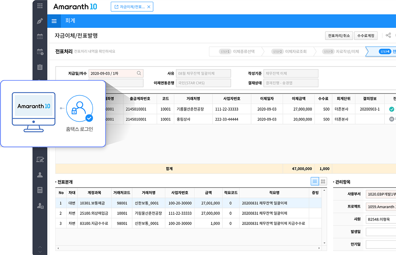The width and height of the screenshot is (396, 255).
Task: Click the pen edit sidebar icon
Action: click(40, 21)
